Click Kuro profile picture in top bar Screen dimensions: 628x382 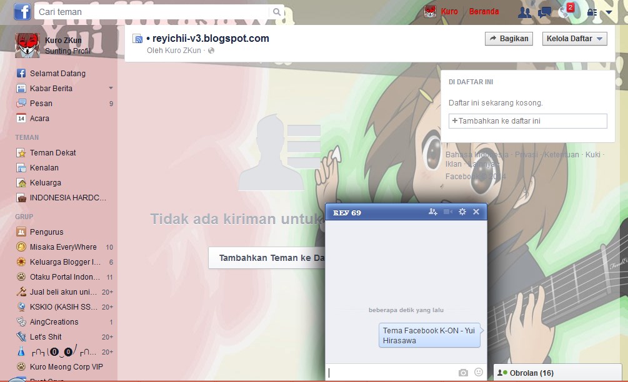pos(430,12)
